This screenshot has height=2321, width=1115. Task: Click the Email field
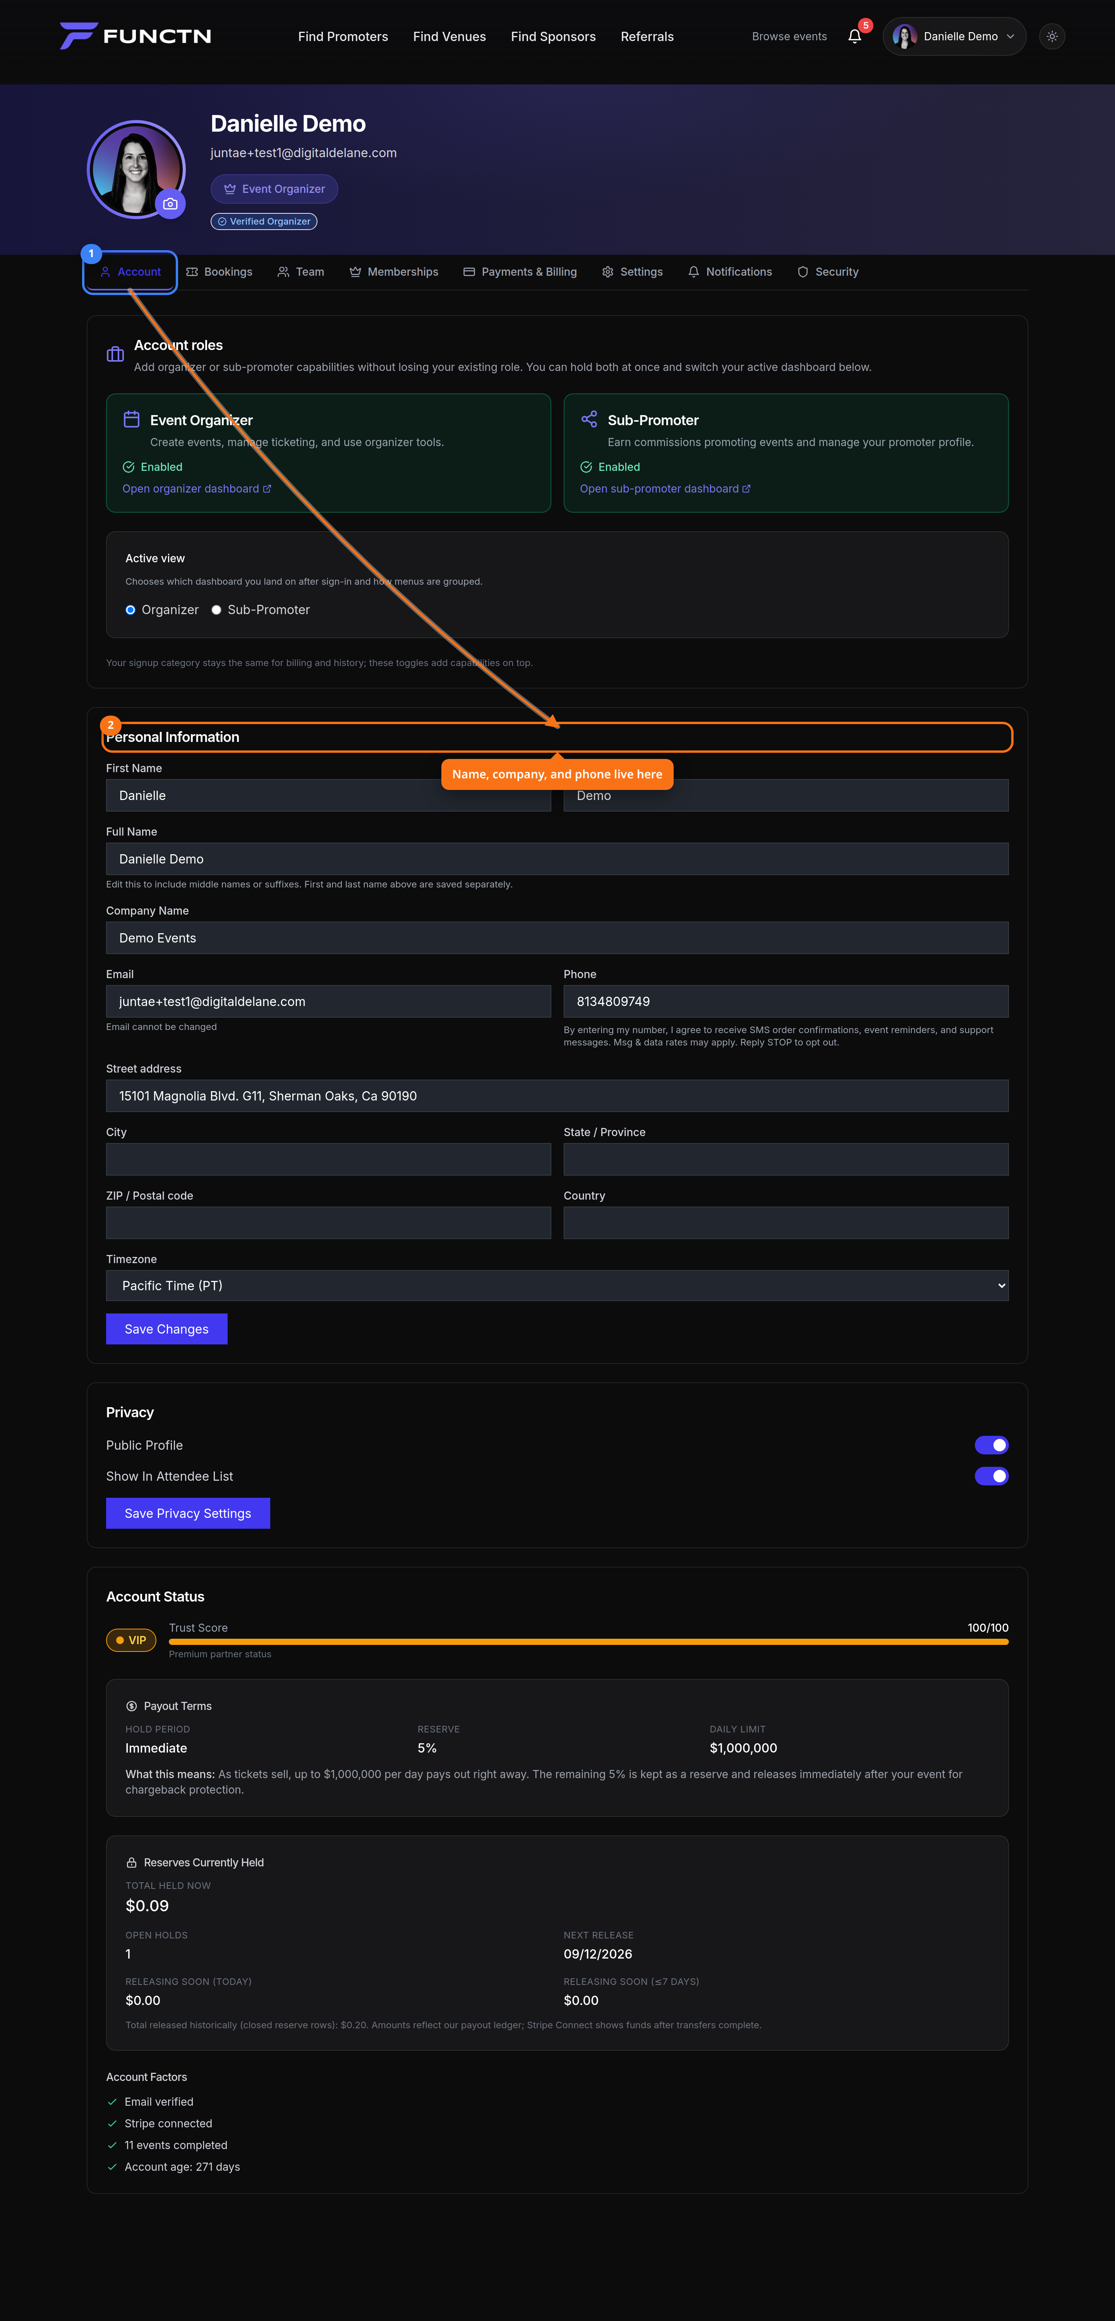(329, 1002)
